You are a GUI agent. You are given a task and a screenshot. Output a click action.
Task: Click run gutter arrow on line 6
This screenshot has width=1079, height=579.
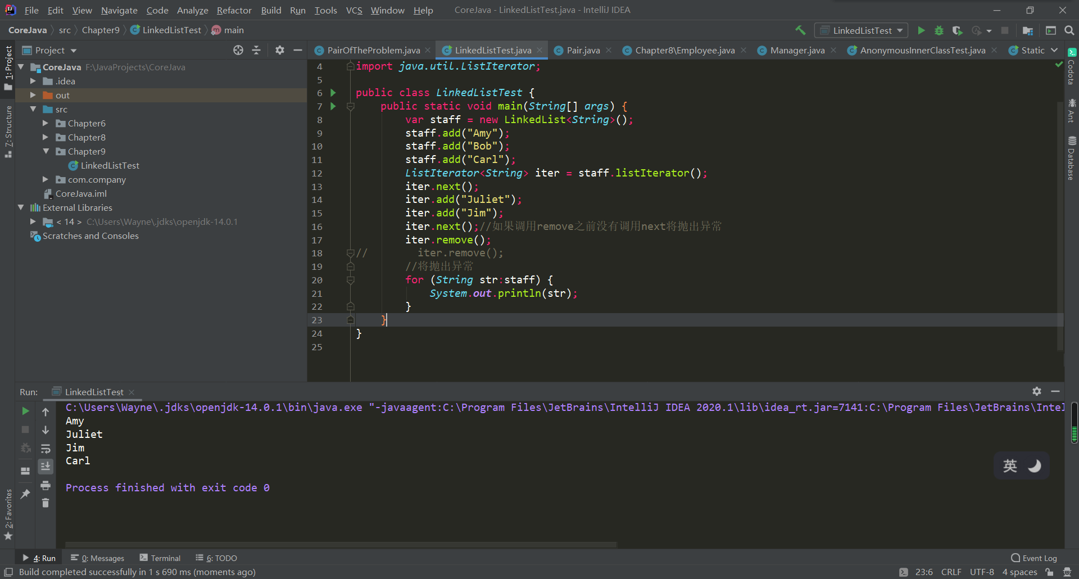click(x=333, y=93)
